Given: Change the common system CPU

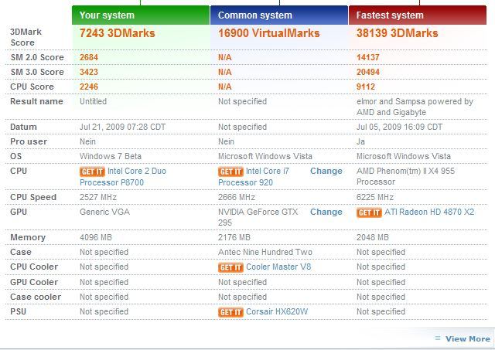Looking at the screenshot, I should pos(326,172).
